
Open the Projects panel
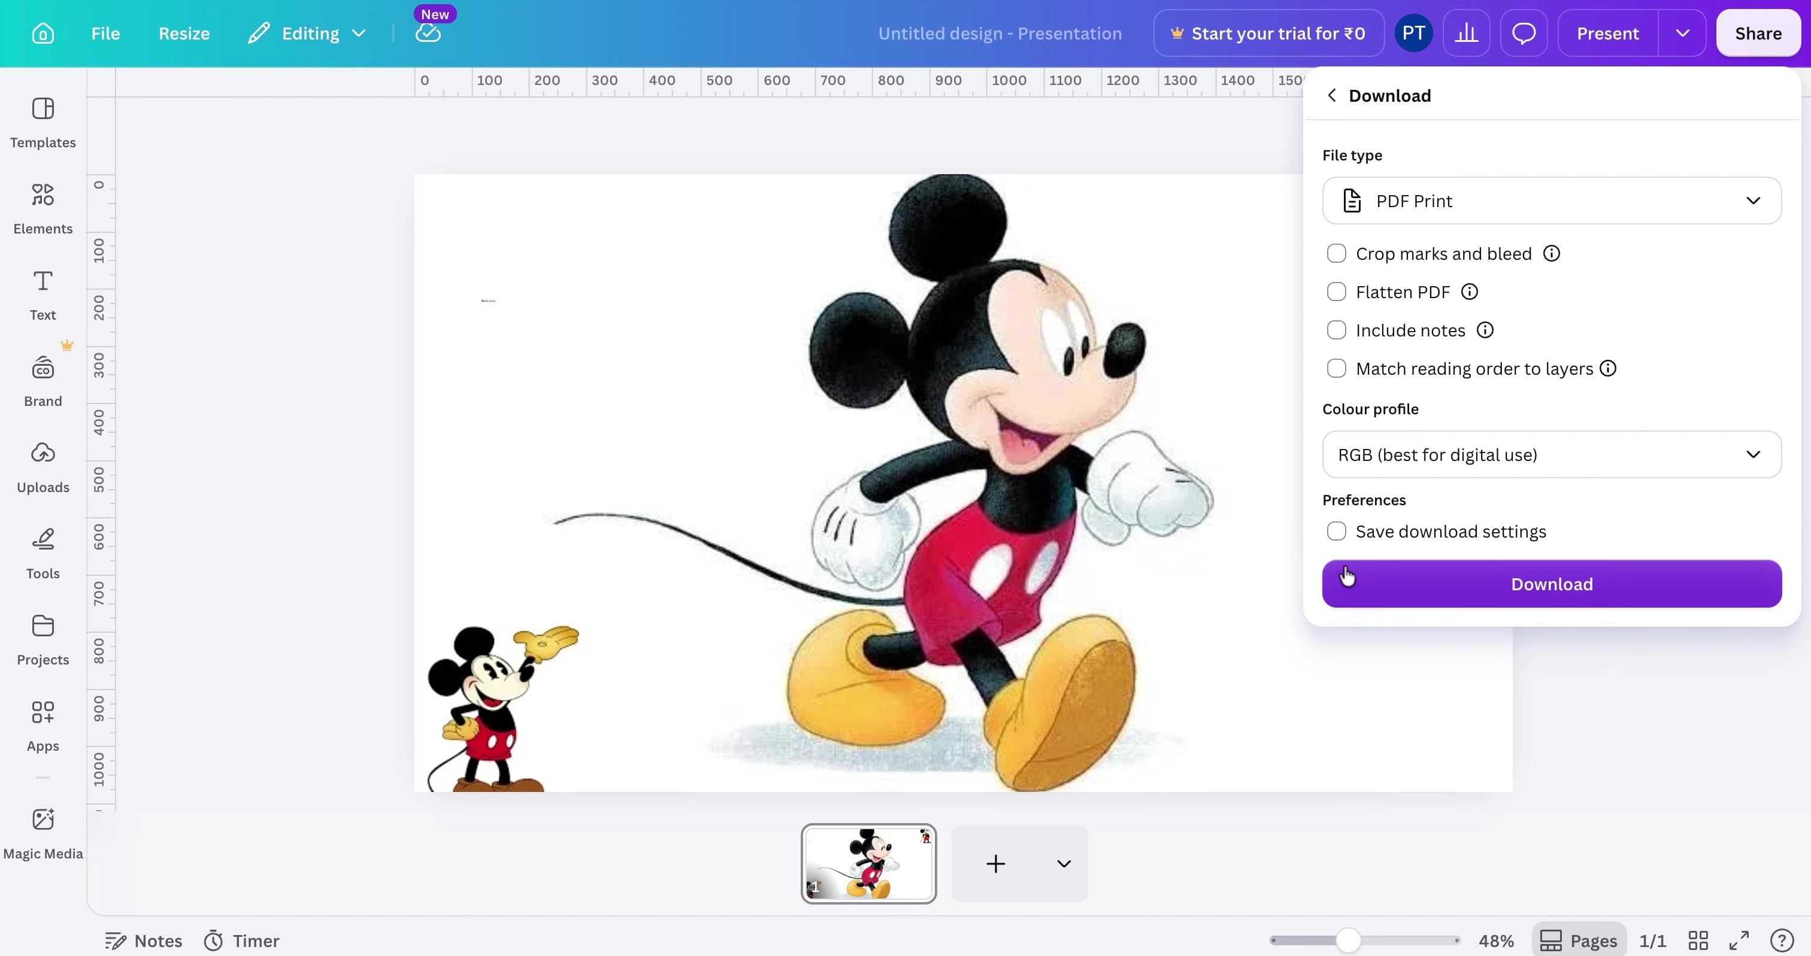pos(43,641)
